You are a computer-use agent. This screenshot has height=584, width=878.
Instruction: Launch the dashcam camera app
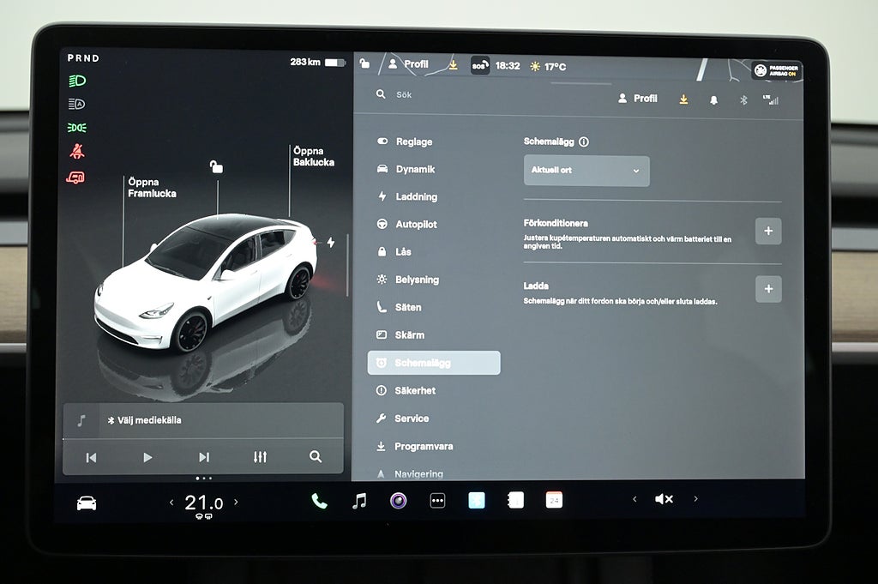398,501
